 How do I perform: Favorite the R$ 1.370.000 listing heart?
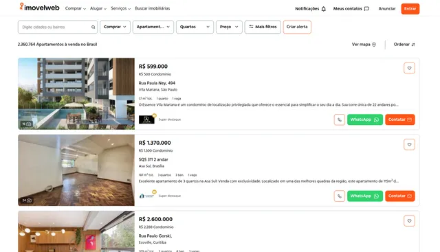coord(410,145)
